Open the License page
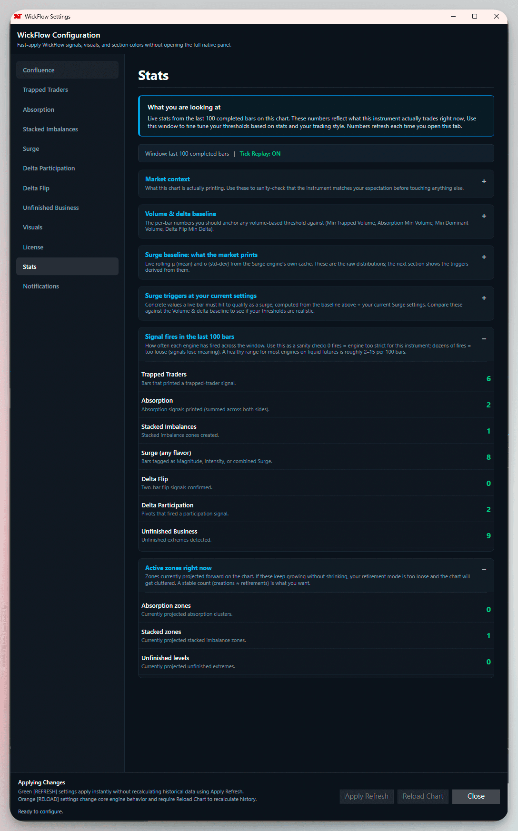 (x=67, y=247)
